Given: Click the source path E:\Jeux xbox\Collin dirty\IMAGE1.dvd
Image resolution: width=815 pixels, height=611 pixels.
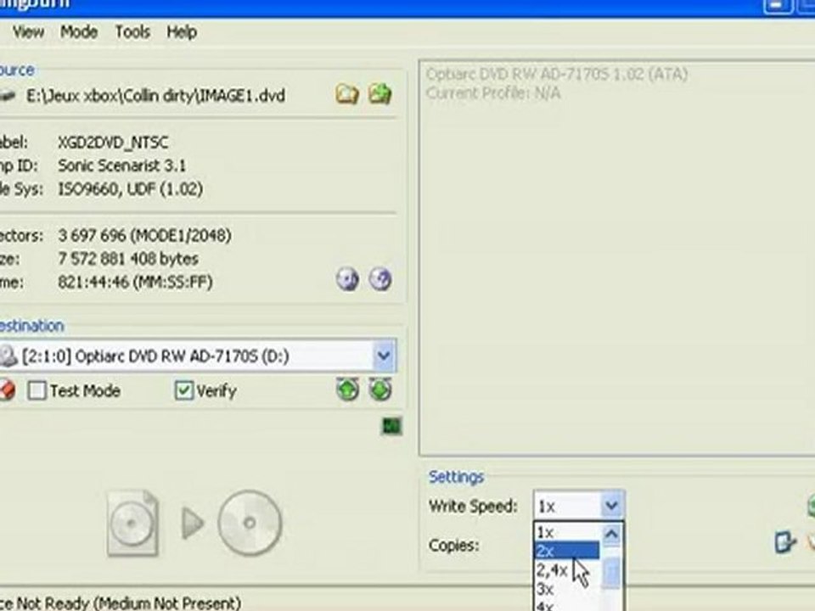Looking at the screenshot, I should tap(156, 96).
